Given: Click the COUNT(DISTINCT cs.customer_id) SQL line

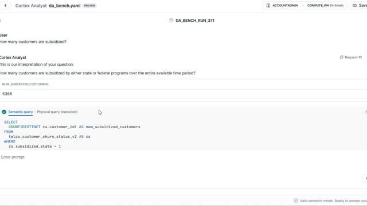Looking at the screenshot, I should tap(75, 127).
